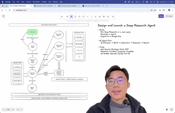Redo the canvas action
The image size is (175, 113).
[x=21, y=110]
